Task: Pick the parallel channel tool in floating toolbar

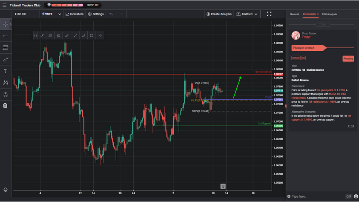Action: tap(83, 35)
